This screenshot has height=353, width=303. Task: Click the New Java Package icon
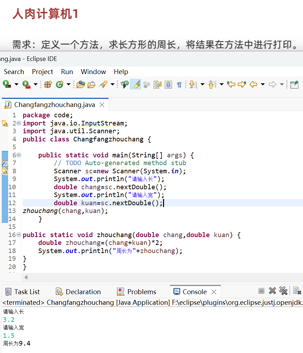(x=48, y=84)
